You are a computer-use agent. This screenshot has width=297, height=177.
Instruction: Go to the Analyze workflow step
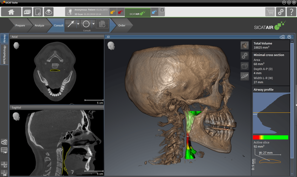[x=39, y=25]
